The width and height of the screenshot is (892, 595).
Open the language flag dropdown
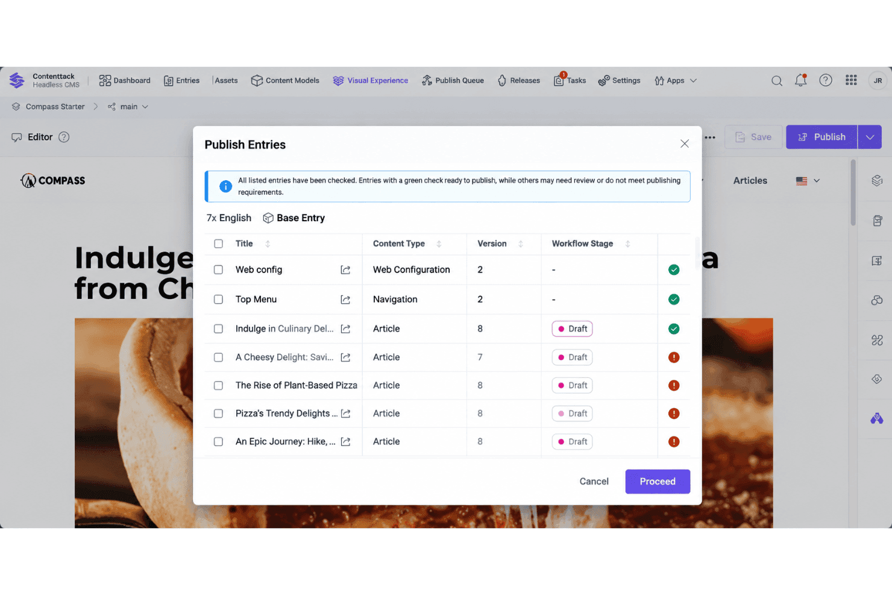pyautogui.click(x=808, y=180)
